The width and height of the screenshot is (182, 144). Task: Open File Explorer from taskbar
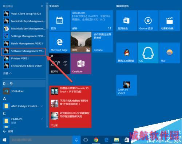click(x=116, y=140)
